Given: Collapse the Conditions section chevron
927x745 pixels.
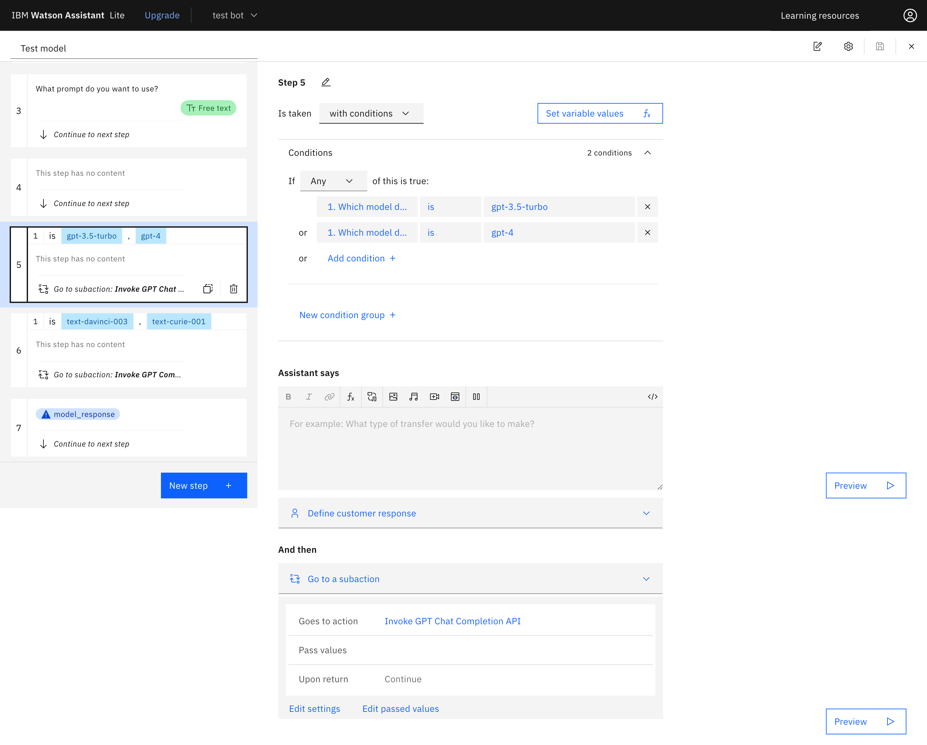Looking at the screenshot, I should pos(647,153).
